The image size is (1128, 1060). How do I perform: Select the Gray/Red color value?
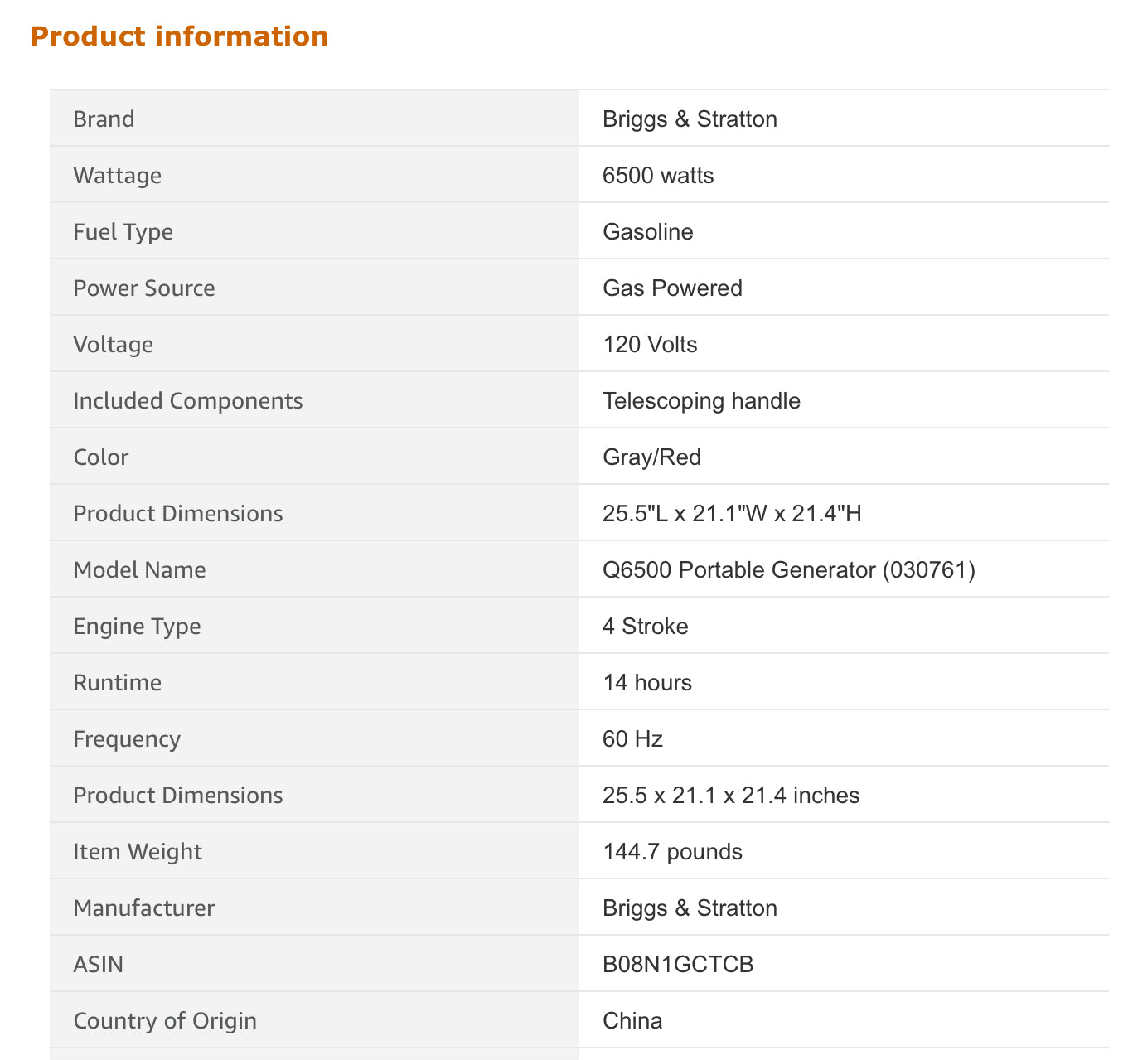pos(651,457)
